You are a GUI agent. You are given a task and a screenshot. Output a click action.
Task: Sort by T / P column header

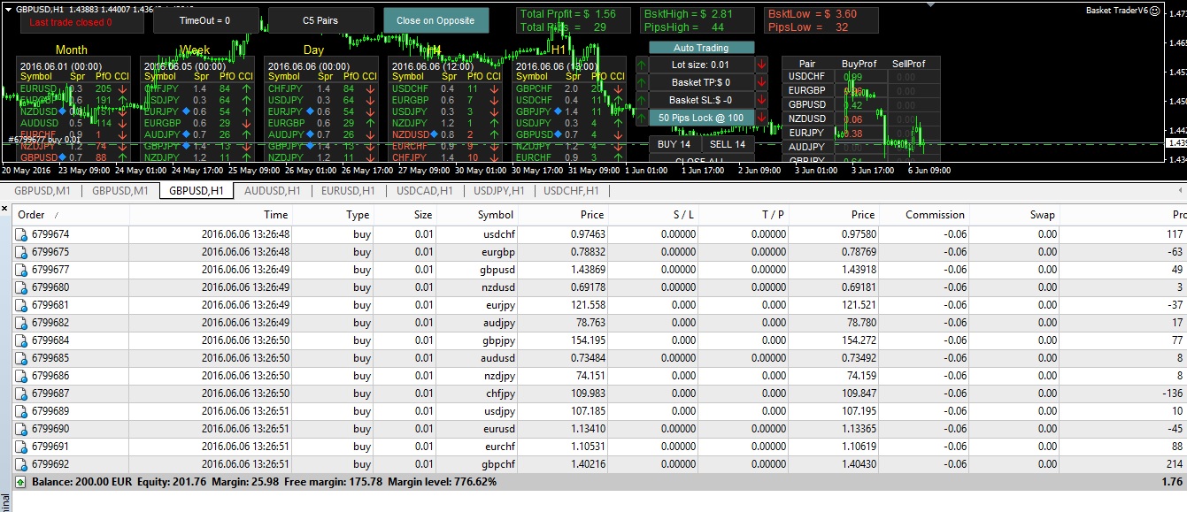[743, 215]
